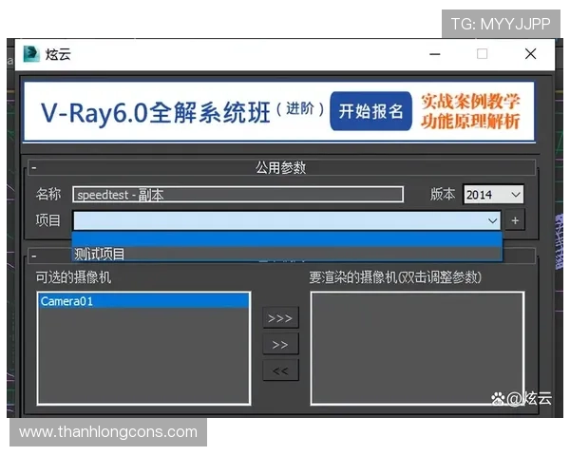
Task: Choose 测试项目 from the project list
Action: coord(287,254)
